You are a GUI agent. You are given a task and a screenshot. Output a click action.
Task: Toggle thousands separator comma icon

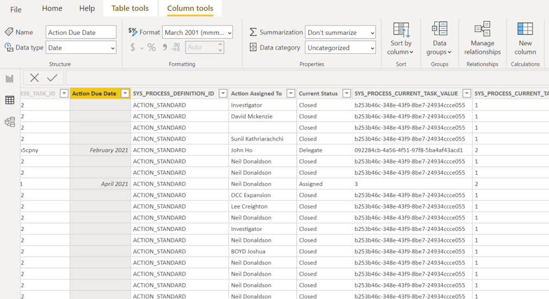pyautogui.click(x=164, y=47)
